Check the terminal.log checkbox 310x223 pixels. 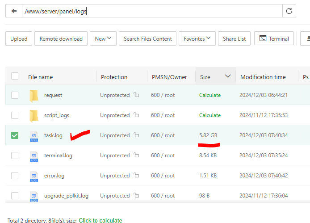click(15, 156)
